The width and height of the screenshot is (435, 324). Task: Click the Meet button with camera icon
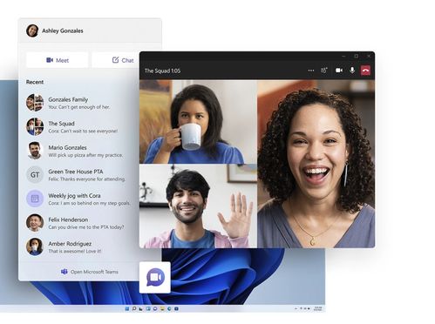click(58, 60)
